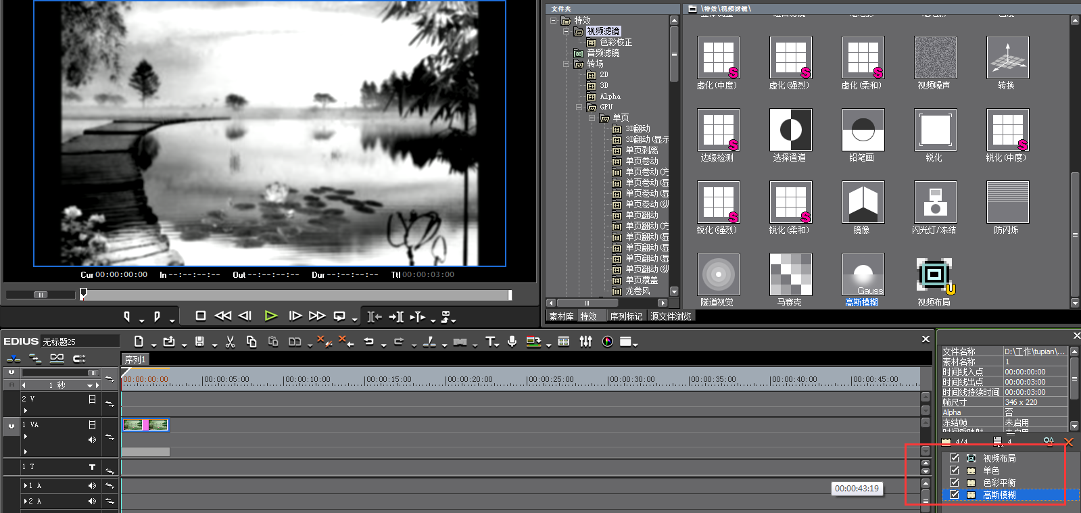The width and height of the screenshot is (1081, 513).
Task: Select the 闪光灯/冻结 camera effect icon
Action: pyautogui.click(x=935, y=202)
